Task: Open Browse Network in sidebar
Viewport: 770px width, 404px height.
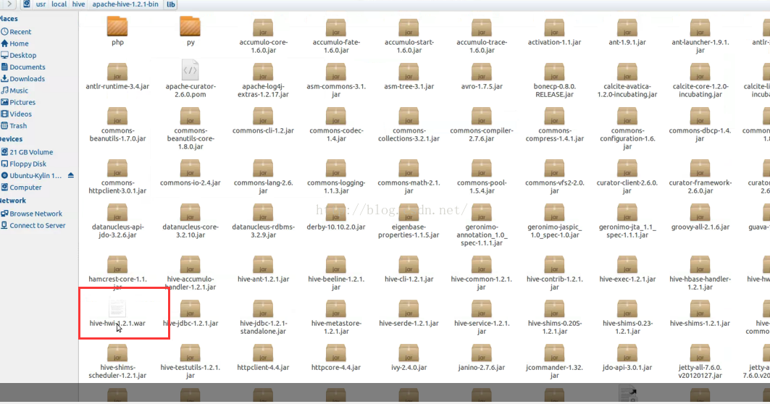Action: (35, 214)
